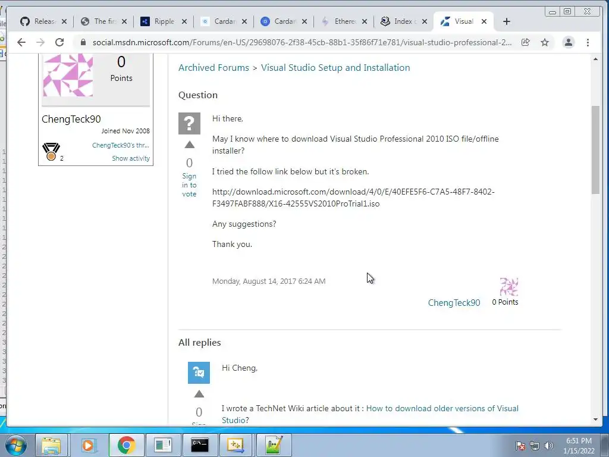Open Windows Explorer from the taskbar
The height and width of the screenshot is (457, 609).
click(51, 445)
